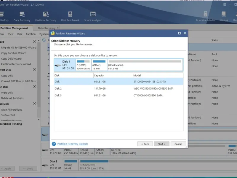Select Convert GPT Disk to MBR Disk
This screenshot has width=237, height=178.
coord(18,81)
